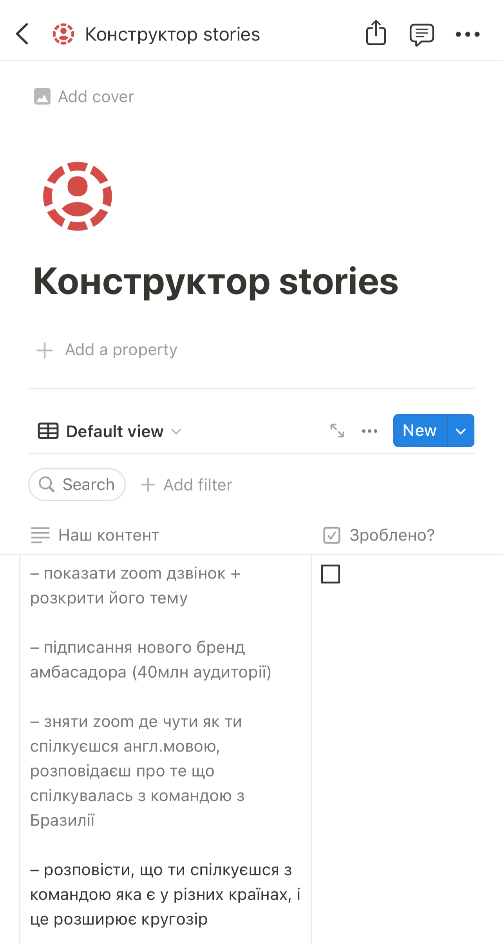Open the share icon in top bar
The image size is (503, 944).
pyautogui.click(x=376, y=33)
